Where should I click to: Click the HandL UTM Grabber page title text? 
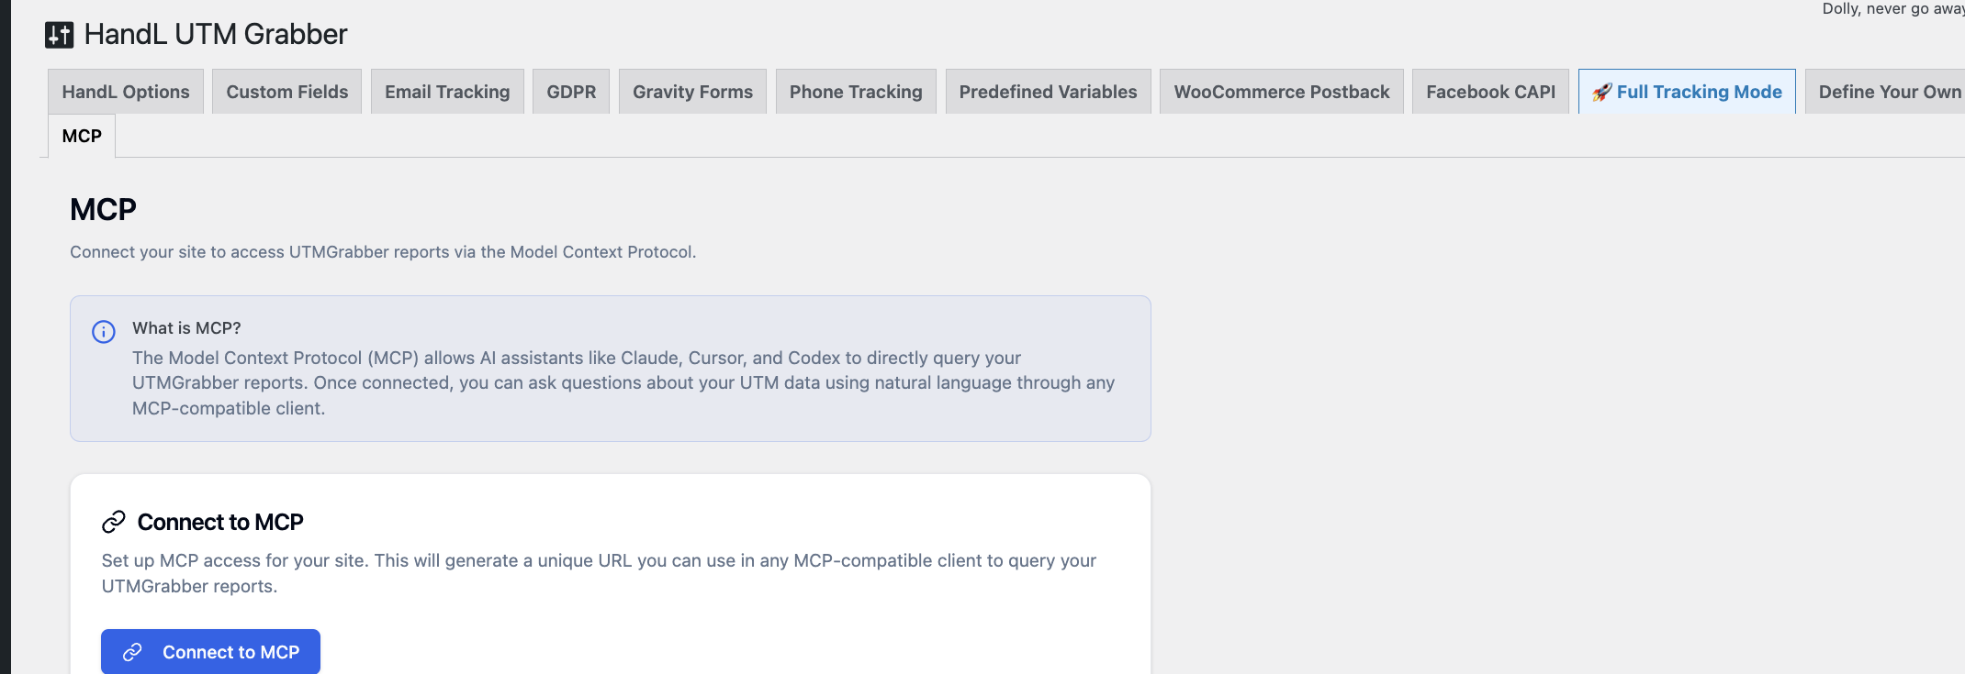[216, 35]
